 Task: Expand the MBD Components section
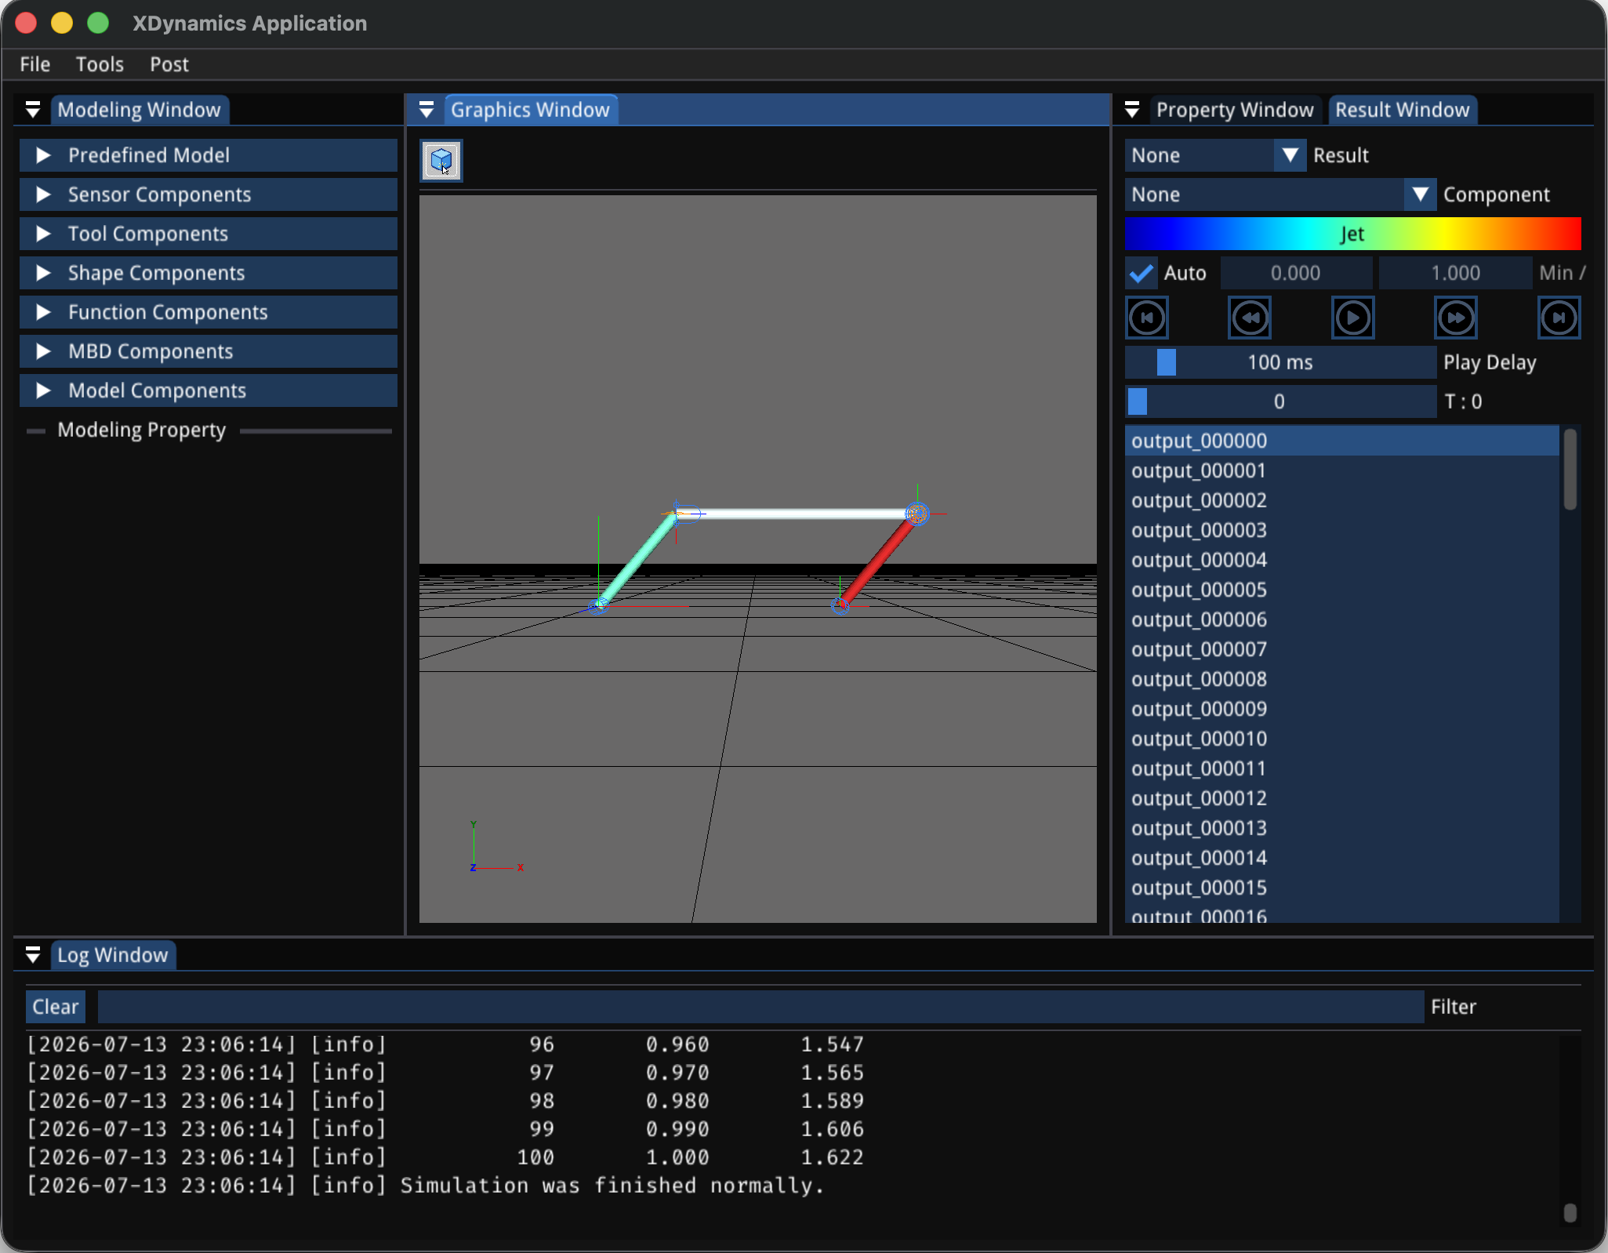click(x=209, y=351)
